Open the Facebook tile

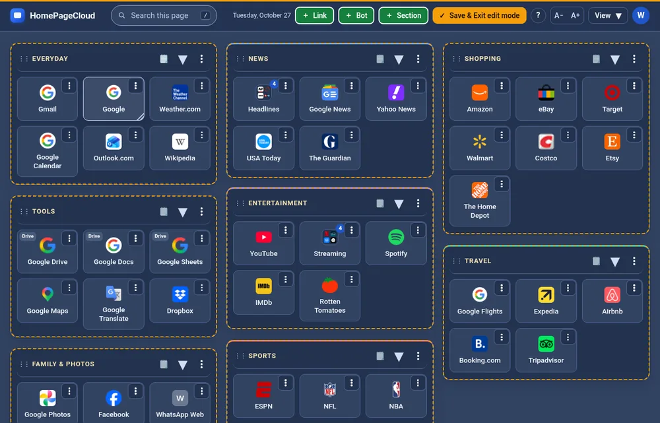point(114,404)
